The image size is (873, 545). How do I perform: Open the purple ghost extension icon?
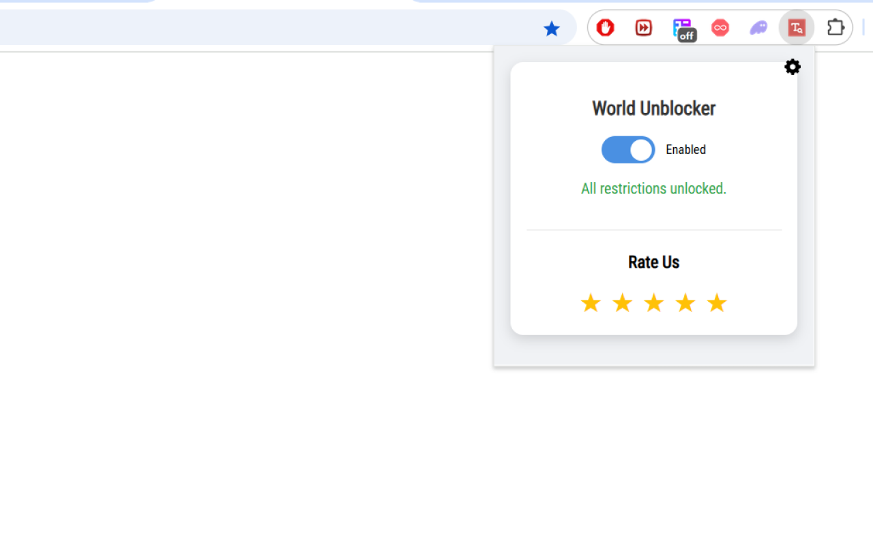tap(758, 27)
